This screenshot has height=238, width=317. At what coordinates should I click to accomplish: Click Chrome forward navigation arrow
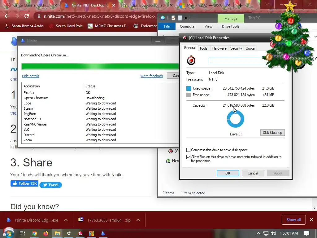click(x=17, y=16)
